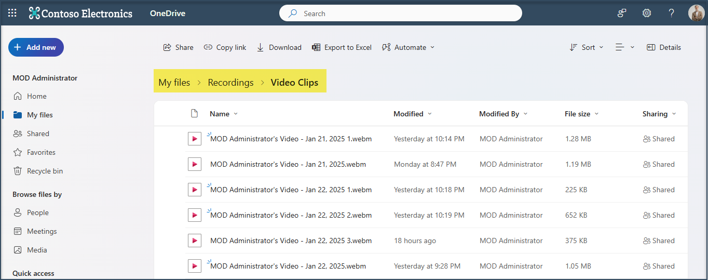Click the Add new button
The width and height of the screenshot is (708, 280).
[36, 47]
